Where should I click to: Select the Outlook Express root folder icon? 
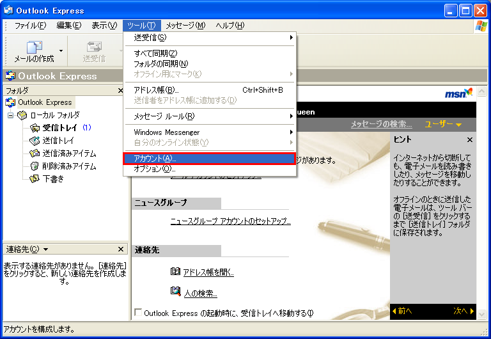[x=10, y=102]
